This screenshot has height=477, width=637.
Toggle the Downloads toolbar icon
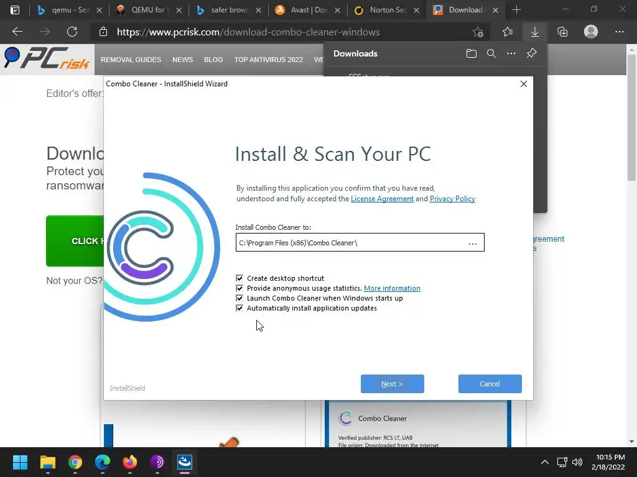[x=535, y=32]
